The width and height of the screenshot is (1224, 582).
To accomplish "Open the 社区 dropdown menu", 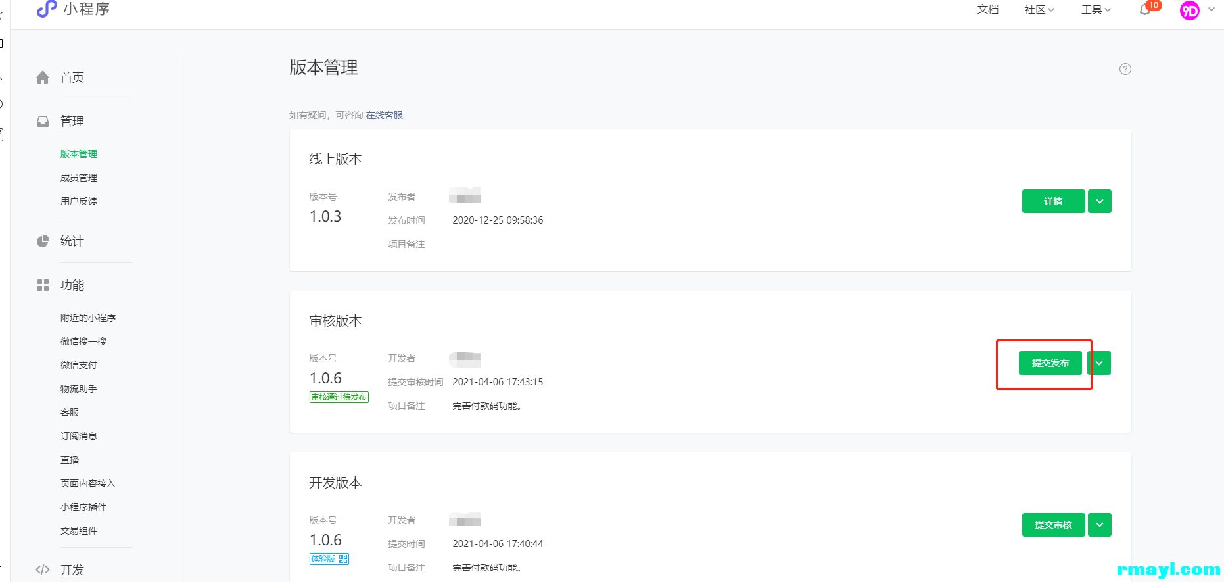I will [1039, 10].
